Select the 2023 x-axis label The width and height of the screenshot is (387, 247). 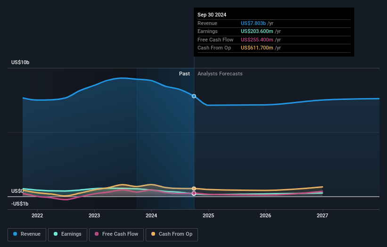coord(94,215)
